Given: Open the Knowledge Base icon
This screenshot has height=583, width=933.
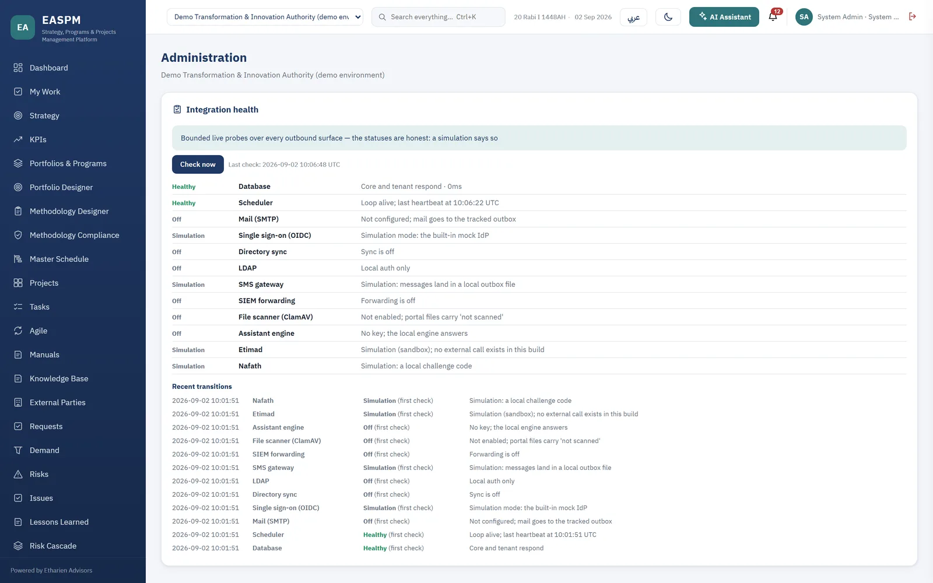Looking at the screenshot, I should [18, 378].
